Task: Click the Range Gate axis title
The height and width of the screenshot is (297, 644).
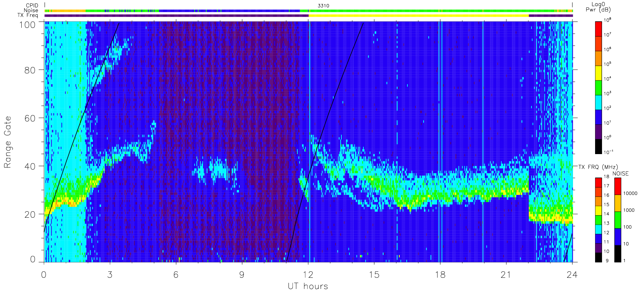Action: (x=7, y=142)
